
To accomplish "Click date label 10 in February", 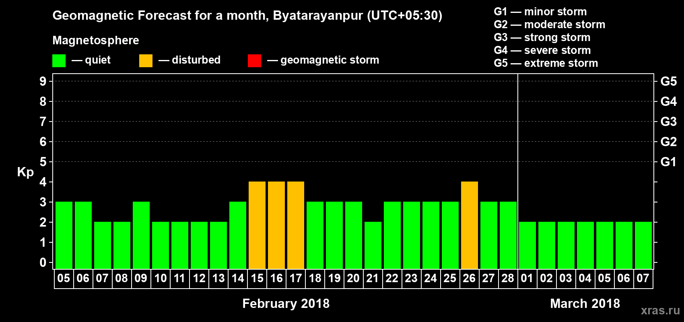I will click(x=161, y=278).
